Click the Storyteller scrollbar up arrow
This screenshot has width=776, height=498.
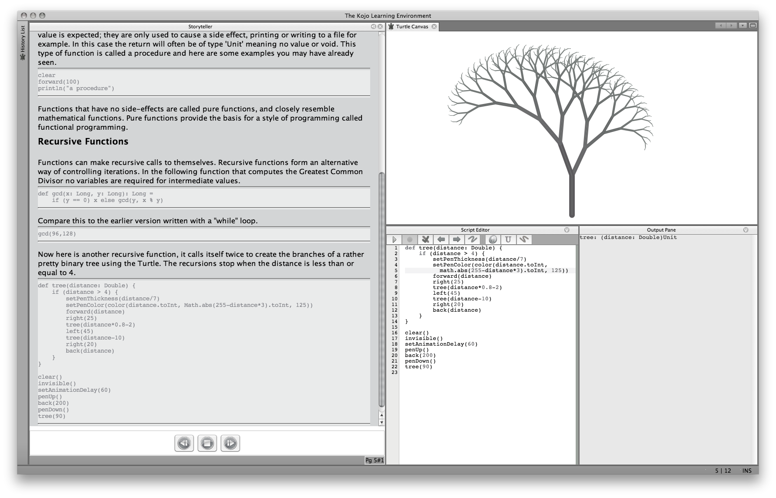[382, 415]
